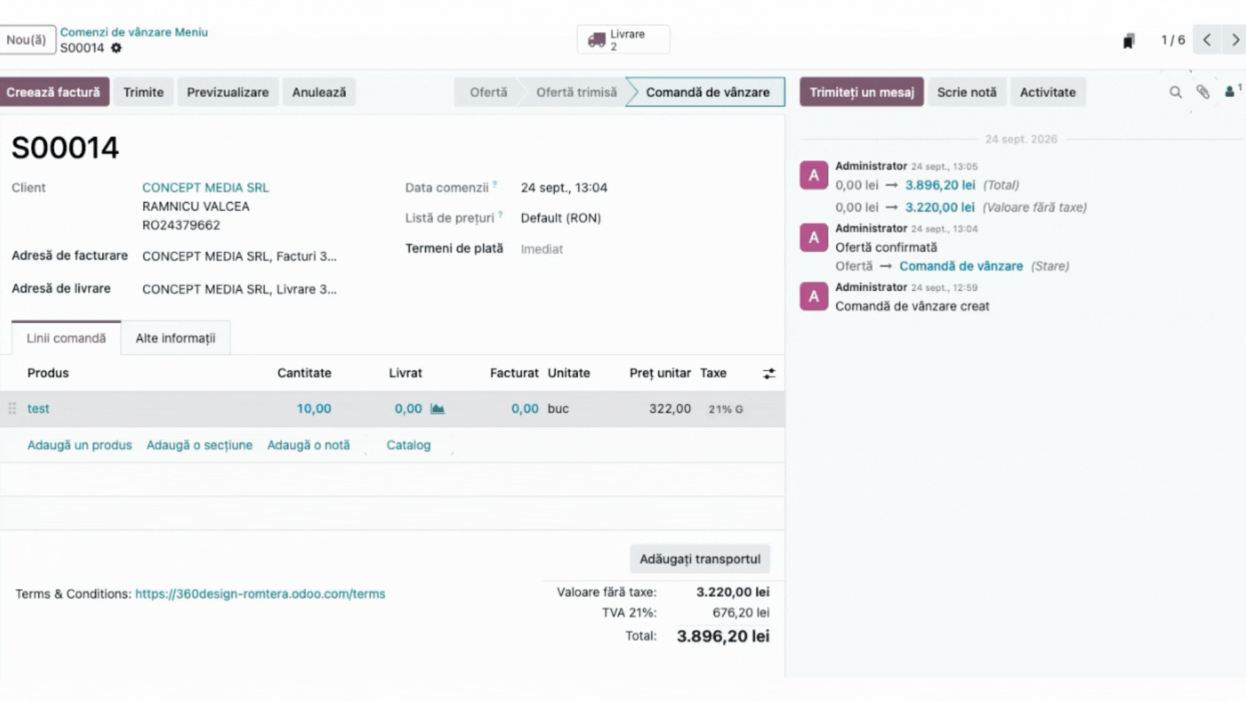Search messages with the magnifier icon

pyautogui.click(x=1175, y=92)
